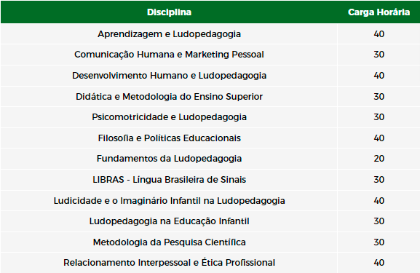Click the 40 hours value for Aprendizagem
Image resolution: width=420 pixels, height=273 pixels.
(379, 34)
